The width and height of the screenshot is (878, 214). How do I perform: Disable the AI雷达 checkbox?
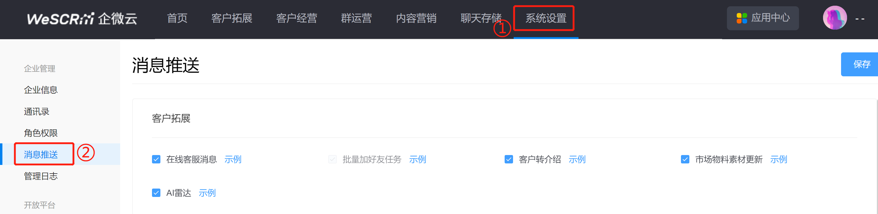(156, 193)
